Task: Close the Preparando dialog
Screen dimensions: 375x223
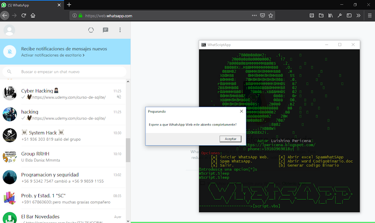Action: pyautogui.click(x=241, y=111)
